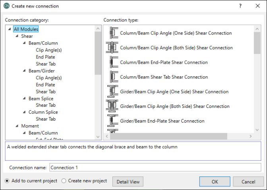Image resolution: width=267 pixels, height=190 pixels.
Task: Collapse the All Modules tree node
Action: 9,29
